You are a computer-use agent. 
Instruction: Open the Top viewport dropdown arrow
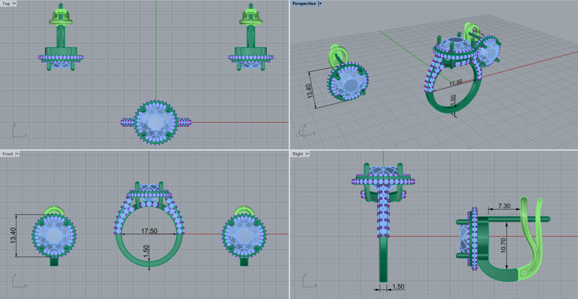tap(14, 3)
